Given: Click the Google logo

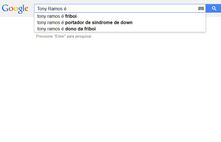Looking at the screenshot, I should click(15, 9).
